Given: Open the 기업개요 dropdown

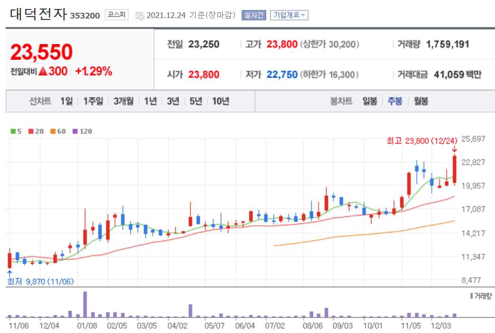Looking at the screenshot, I should coord(289,15).
